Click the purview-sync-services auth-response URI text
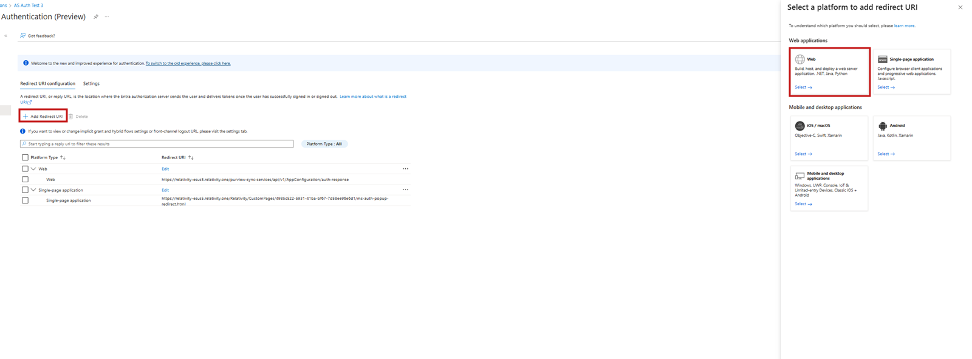972x359 pixels. [x=255, y=180]
